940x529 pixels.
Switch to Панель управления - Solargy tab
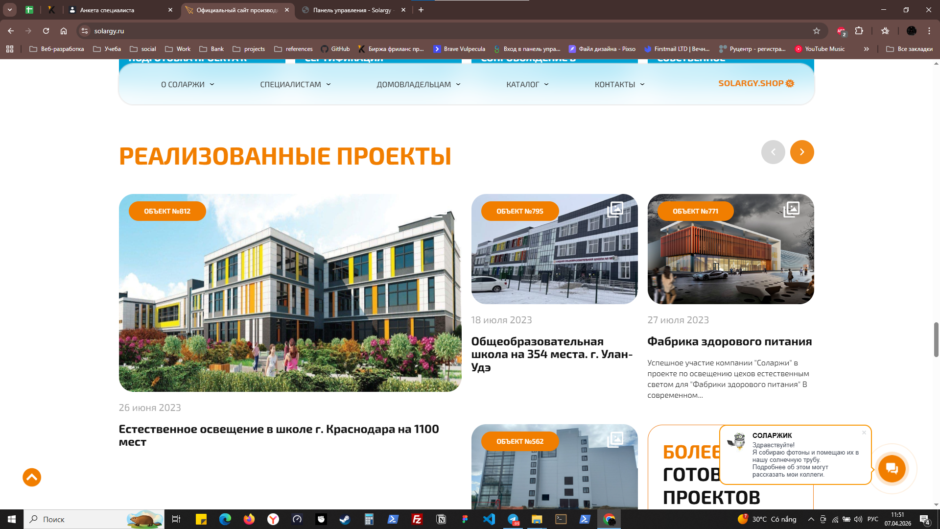click(x=353, y=10)
